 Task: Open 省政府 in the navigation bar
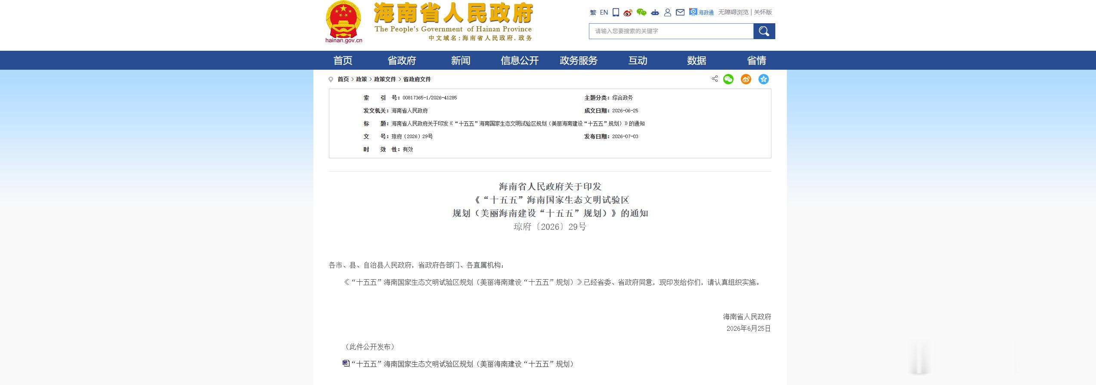[402, 60]
